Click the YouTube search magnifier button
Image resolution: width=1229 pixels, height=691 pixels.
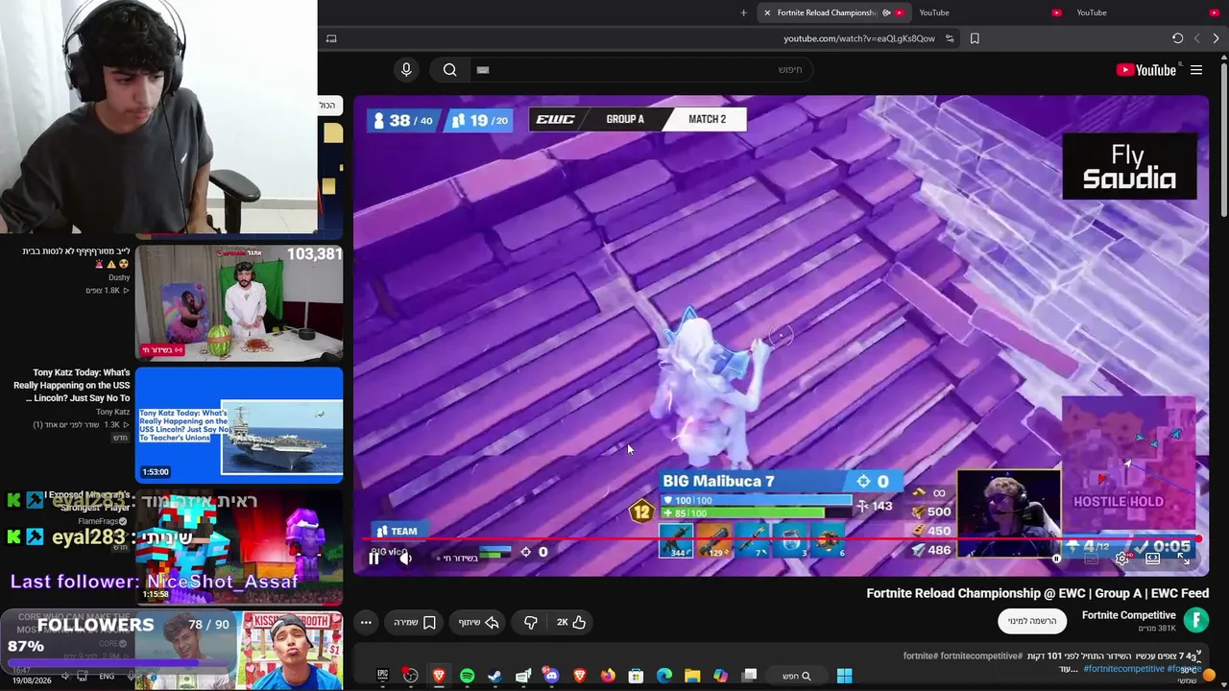(449, 69)
